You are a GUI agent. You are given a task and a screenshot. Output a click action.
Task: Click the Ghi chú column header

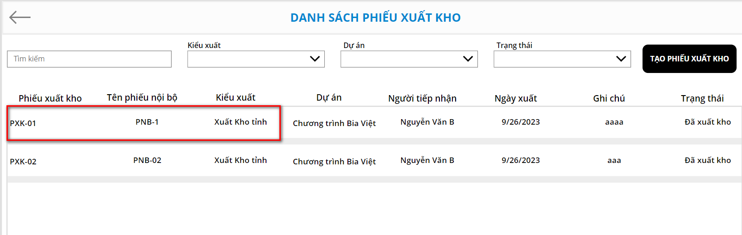tap(609, 98)
